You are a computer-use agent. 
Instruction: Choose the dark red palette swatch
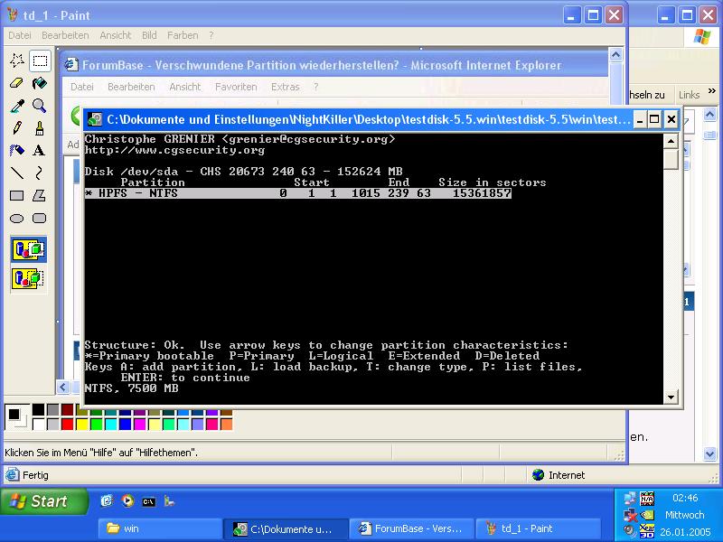[x=67, y=410]
